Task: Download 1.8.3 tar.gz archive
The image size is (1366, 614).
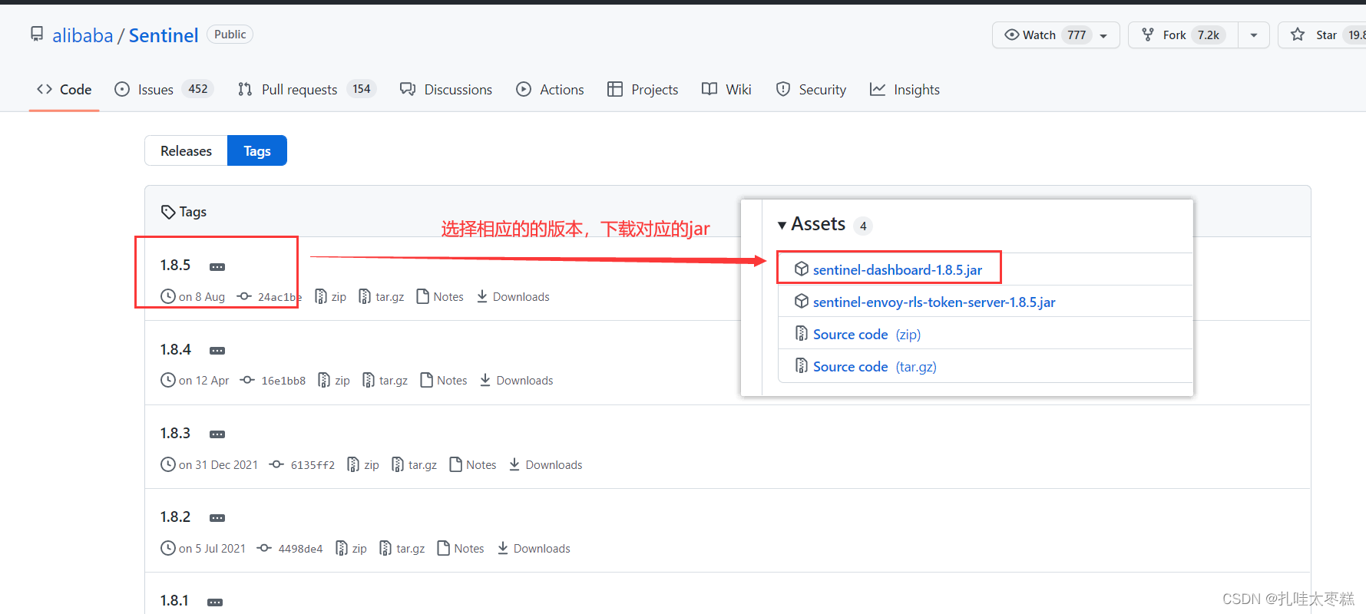Action: 415,465
